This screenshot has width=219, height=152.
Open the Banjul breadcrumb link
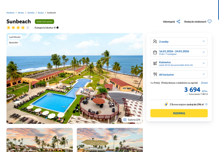pos(41,13)
